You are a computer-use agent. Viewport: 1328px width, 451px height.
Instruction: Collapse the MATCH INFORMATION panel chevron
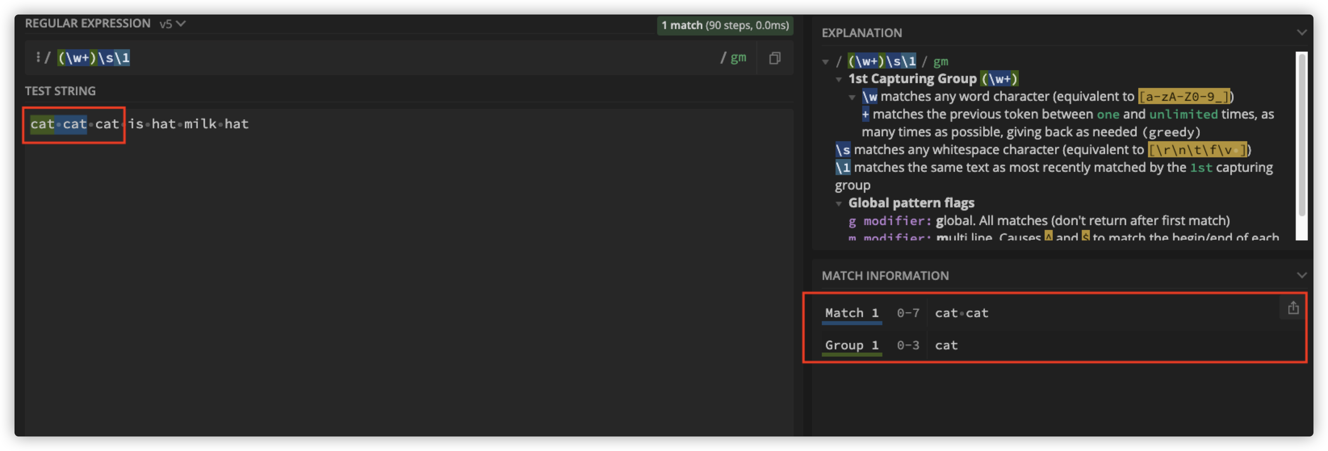[x=1301, y=275]
